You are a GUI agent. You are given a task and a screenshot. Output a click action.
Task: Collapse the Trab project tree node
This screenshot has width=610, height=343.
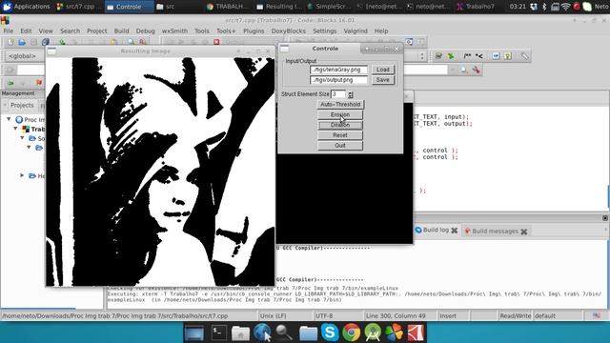(15, 129)
